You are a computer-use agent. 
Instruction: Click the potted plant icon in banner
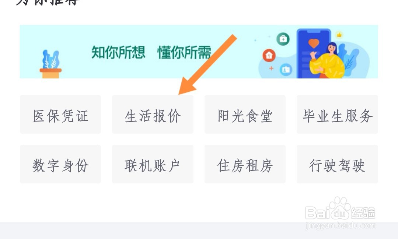click(x=51, y=64)
